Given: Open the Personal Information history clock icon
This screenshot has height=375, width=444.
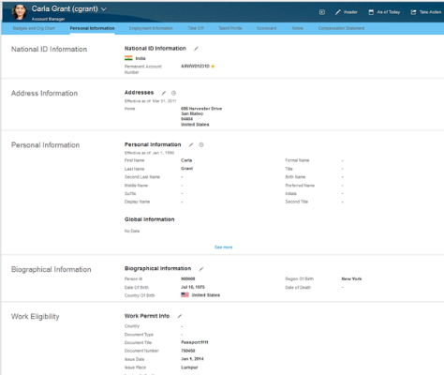Looking at the screenshot, I should [x=201, y=144].
